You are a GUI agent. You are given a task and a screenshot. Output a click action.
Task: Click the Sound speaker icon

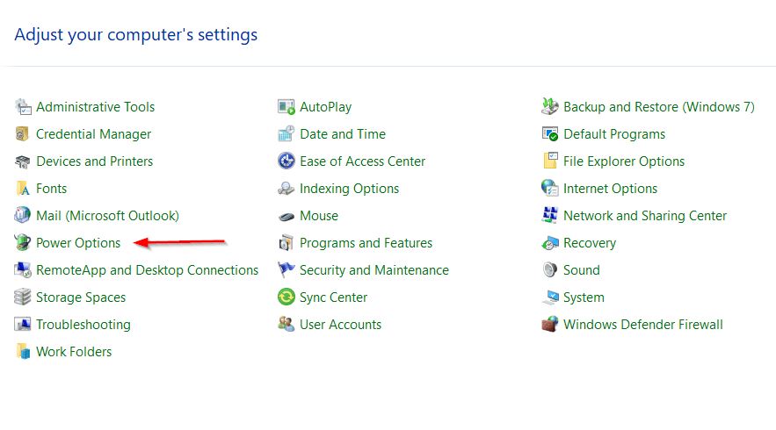550,270
